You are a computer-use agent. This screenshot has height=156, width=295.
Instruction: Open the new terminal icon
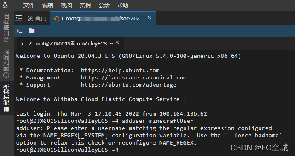20,31
